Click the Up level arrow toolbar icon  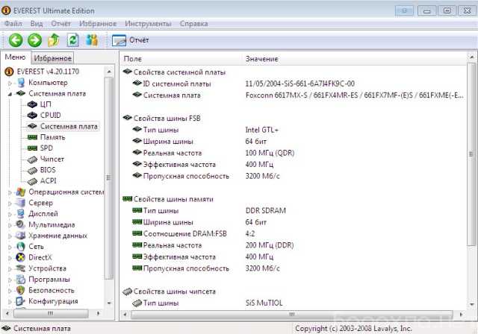pyautogui.click(x=54, y=40)
